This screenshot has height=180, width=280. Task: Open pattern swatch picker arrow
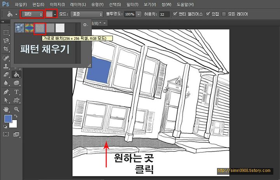pos(55,14)
